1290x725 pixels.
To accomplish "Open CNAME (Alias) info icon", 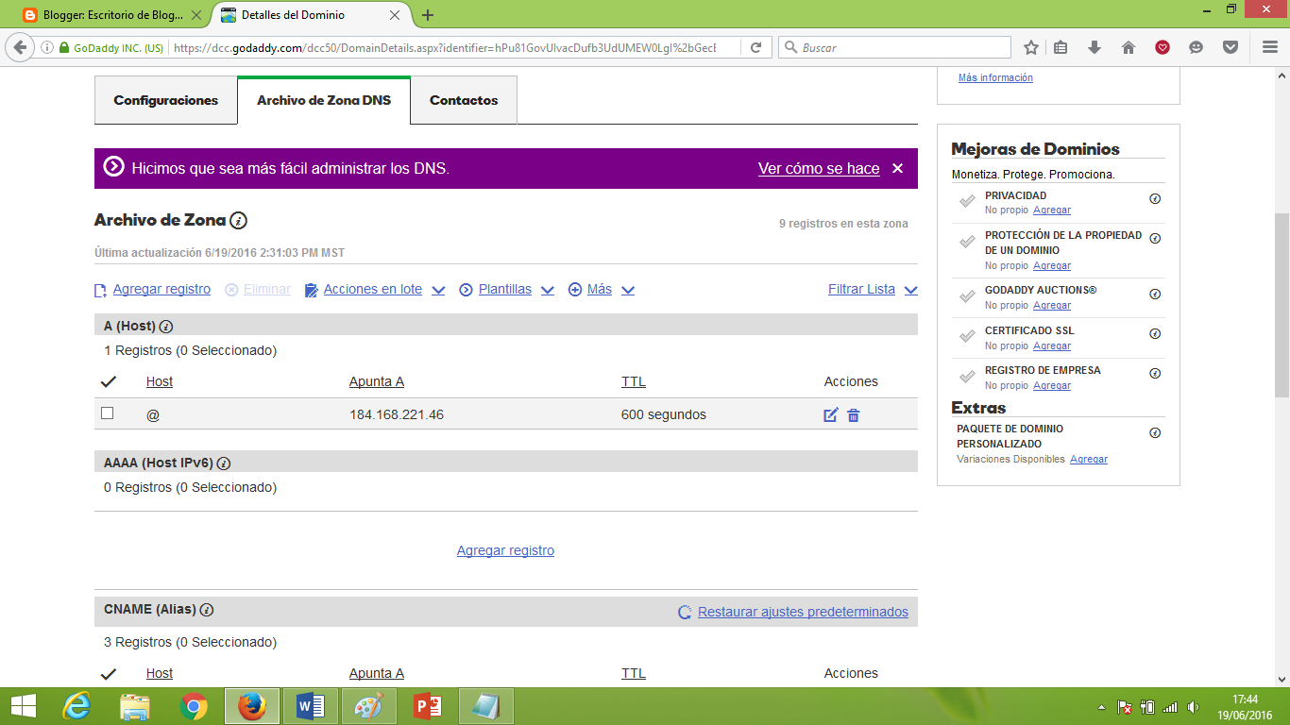I will (x=207, y=610).
